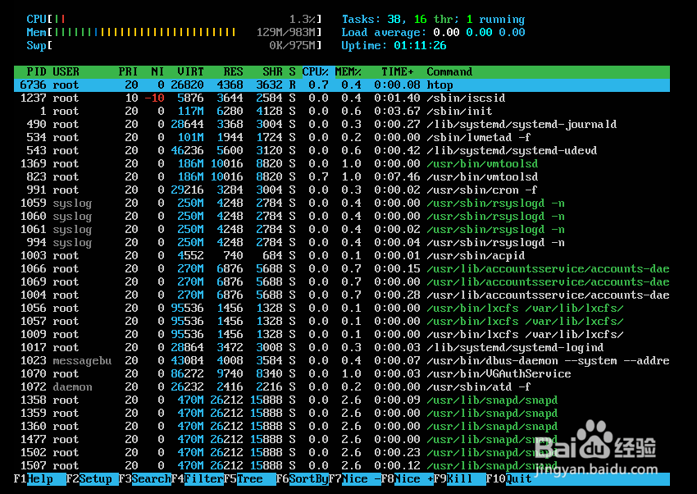Open the F2Setup screen

(89, 478)
